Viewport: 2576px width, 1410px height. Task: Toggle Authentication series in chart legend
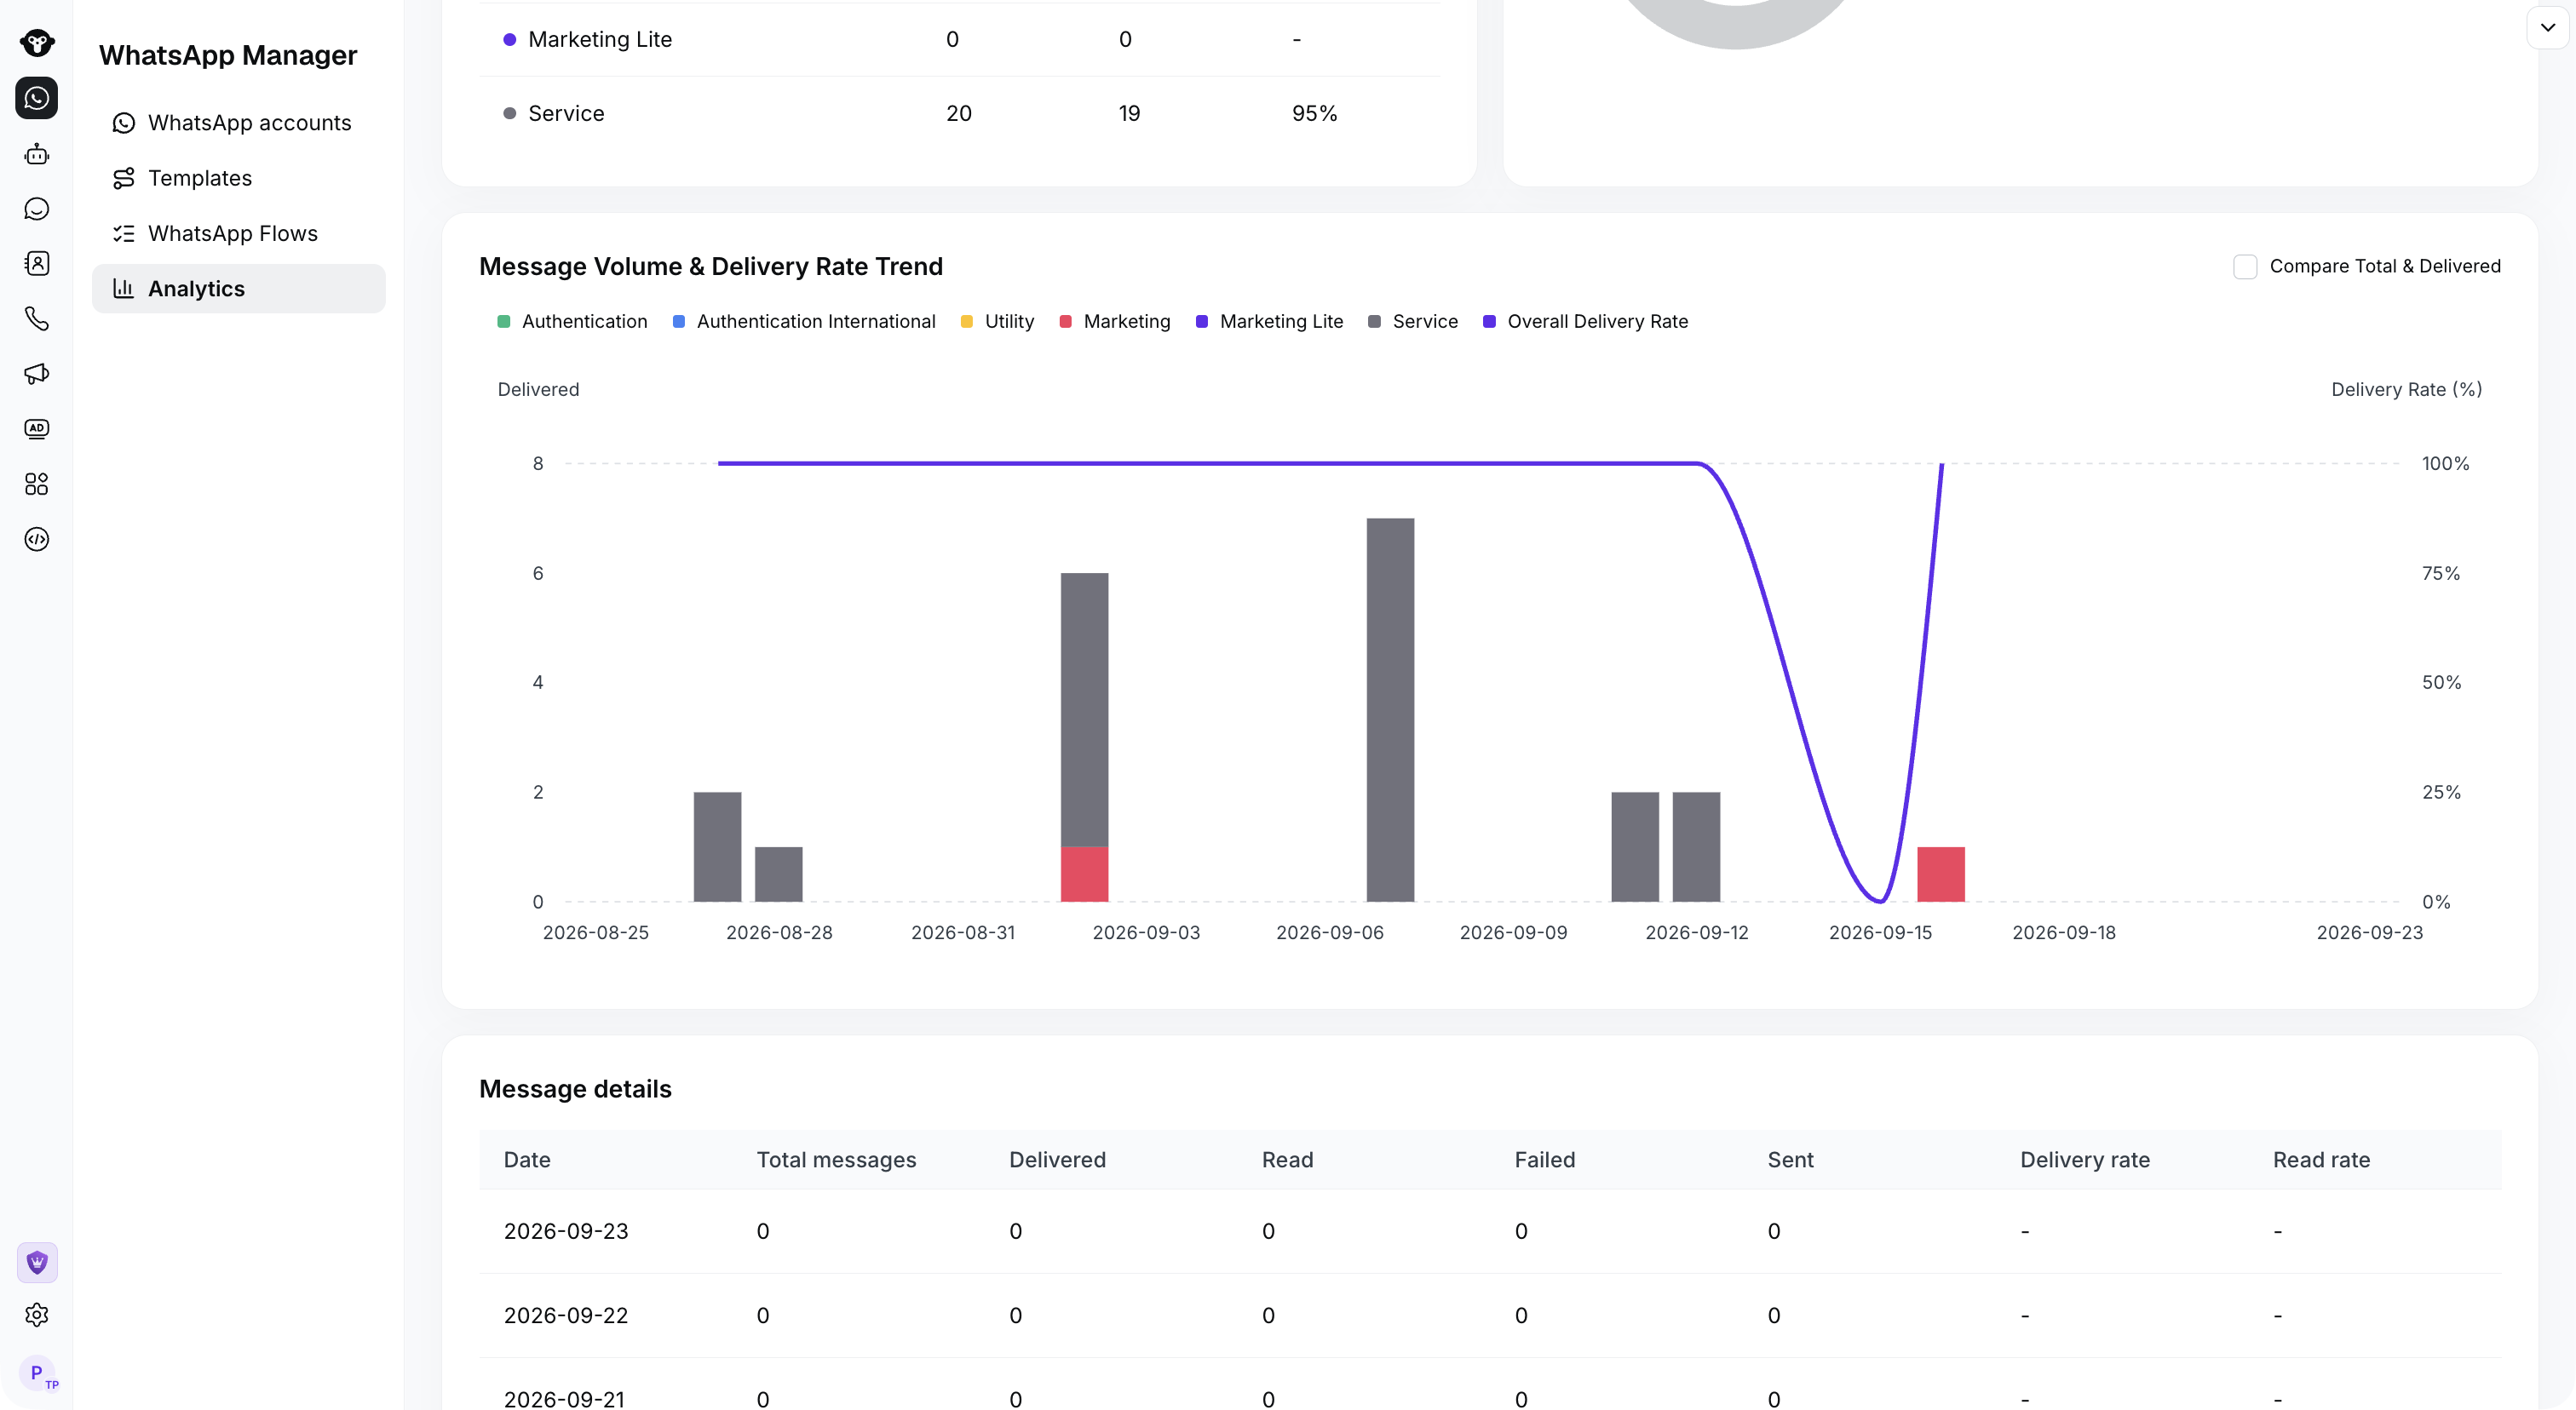(572, 322)
